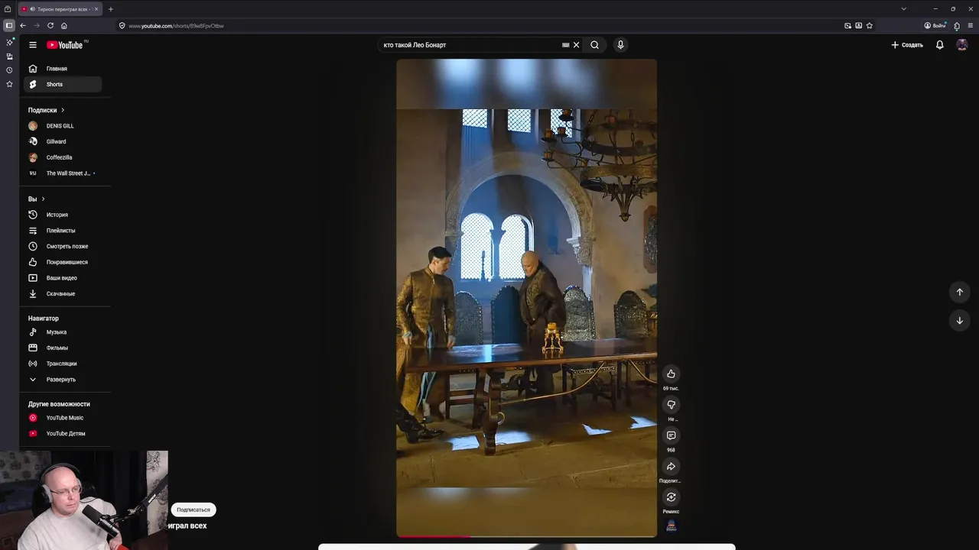Open Фильмы in Навигатор
979x550 pixels.
pyautogui.click(x=61, y=348)
